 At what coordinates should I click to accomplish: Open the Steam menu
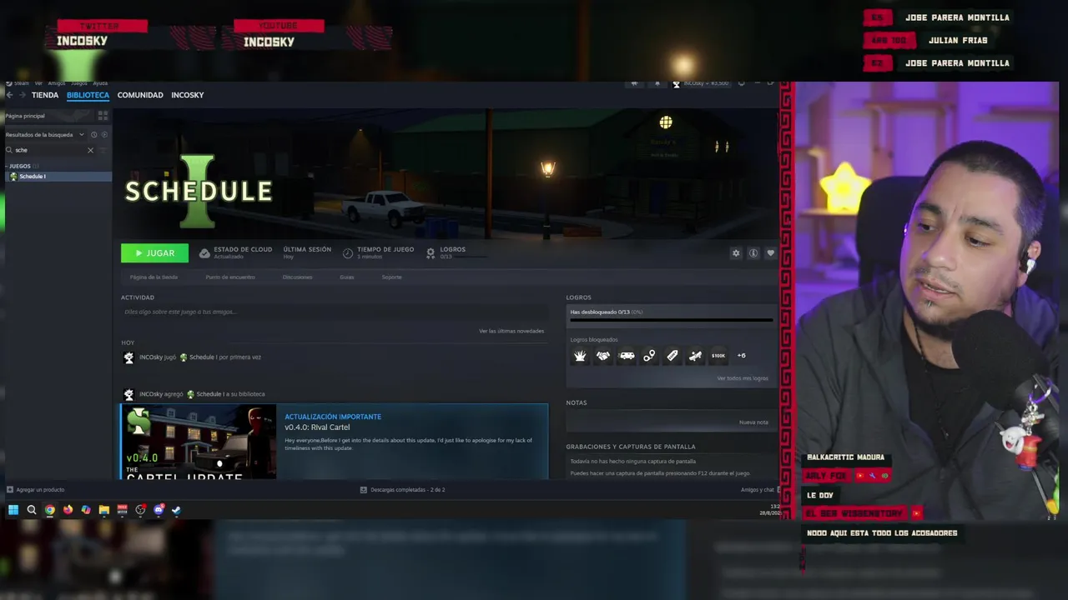(21, 83)
